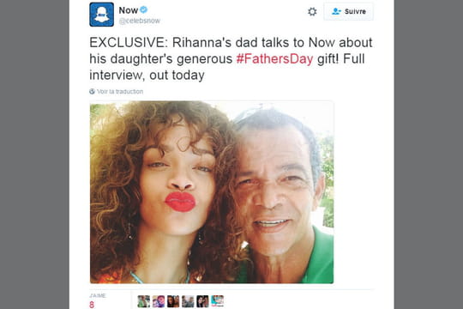Click the J'AIME likes count of 8
Viewport: 463px width, 309px height.
pos(92,305)
